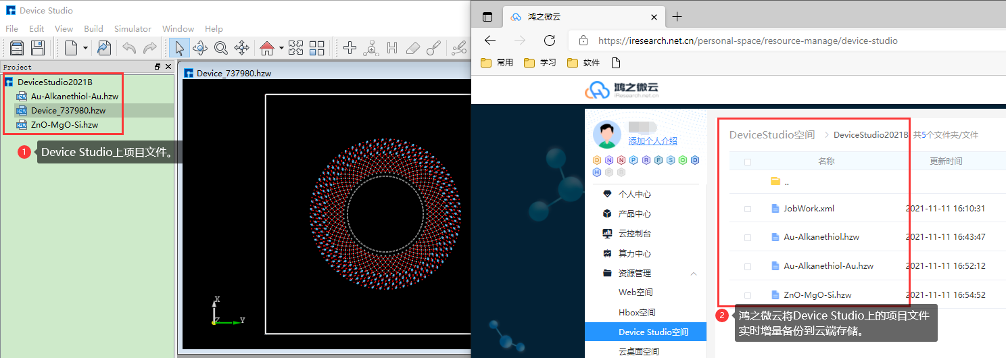This screenshot has width=1006, height=358.
Task: Open 个人中心 in the sidebar
Action: pyautogui.click(x=634, y=194)
